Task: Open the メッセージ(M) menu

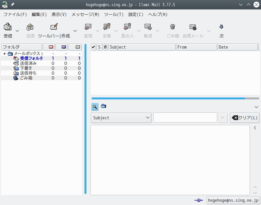Action: pyautogui.click(x=85, y=14)
